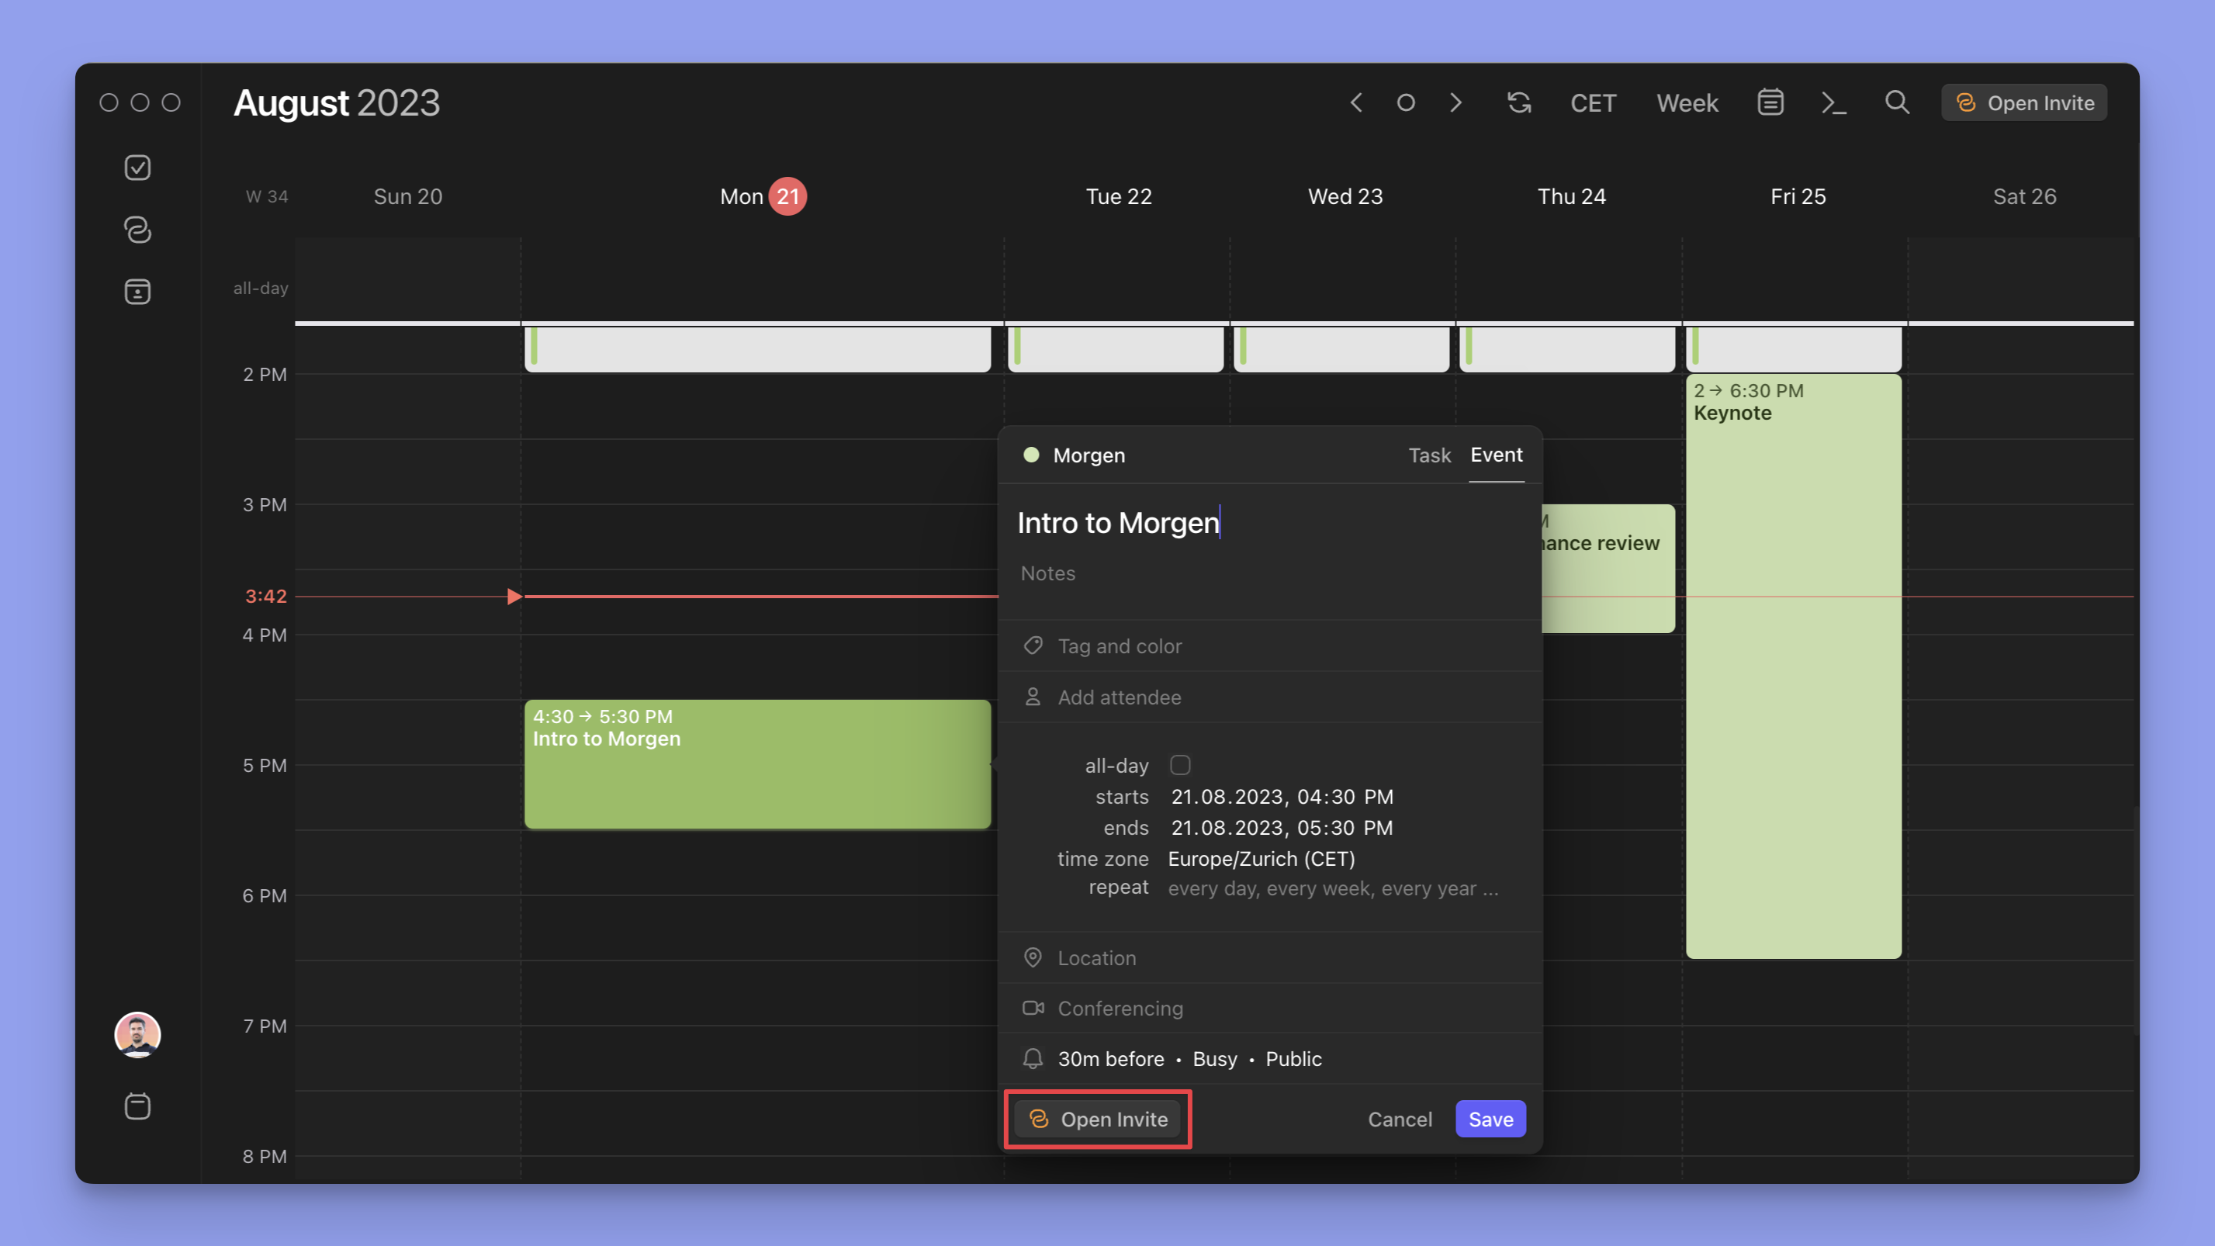Select the Wed 23 day header
The width and height of the screenshot is (2215, 1246).
coord(1345,196)
